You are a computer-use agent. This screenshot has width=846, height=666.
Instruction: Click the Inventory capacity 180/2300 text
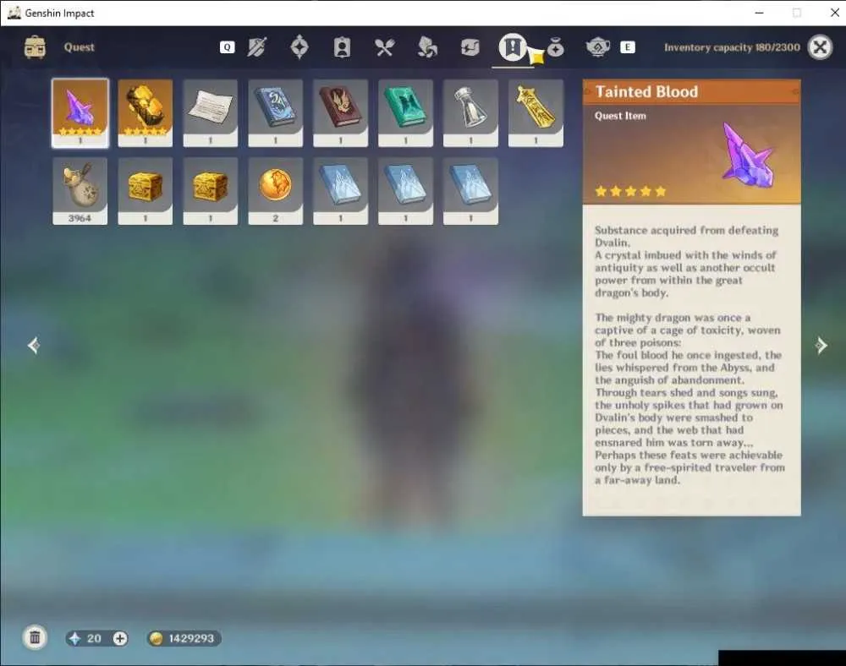click(732, 47)
